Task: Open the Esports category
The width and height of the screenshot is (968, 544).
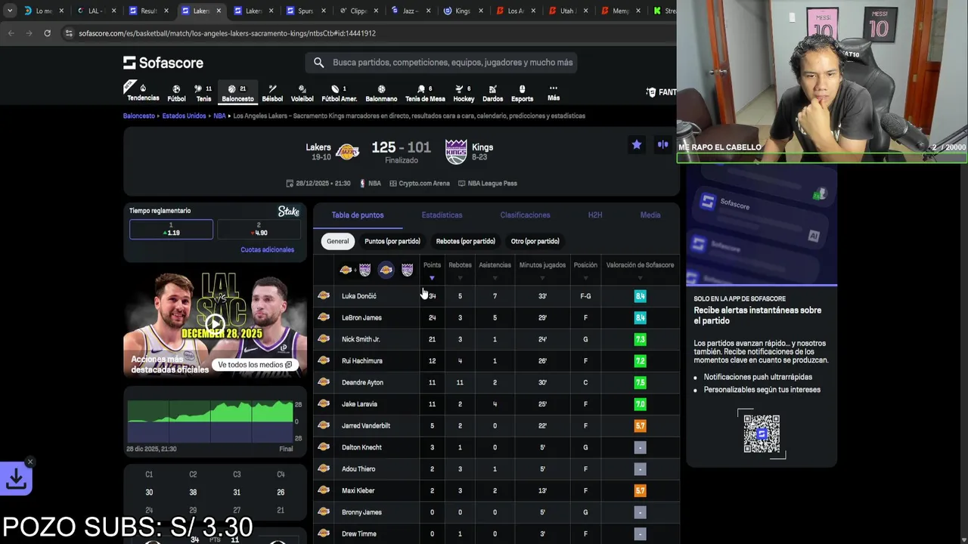Action: pyautogui.click(x=522, y=93)
